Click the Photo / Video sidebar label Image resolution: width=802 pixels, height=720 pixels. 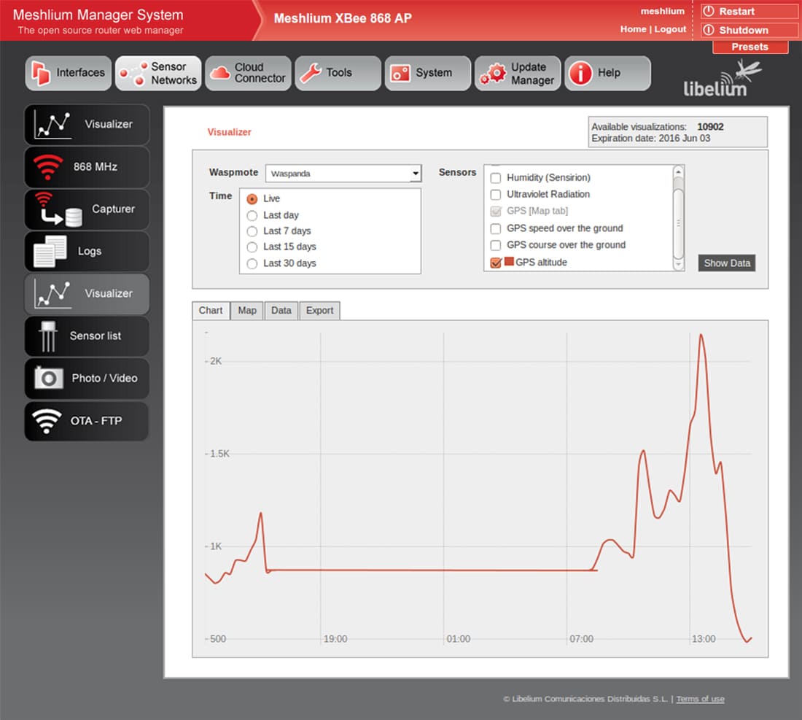(104, 378)
